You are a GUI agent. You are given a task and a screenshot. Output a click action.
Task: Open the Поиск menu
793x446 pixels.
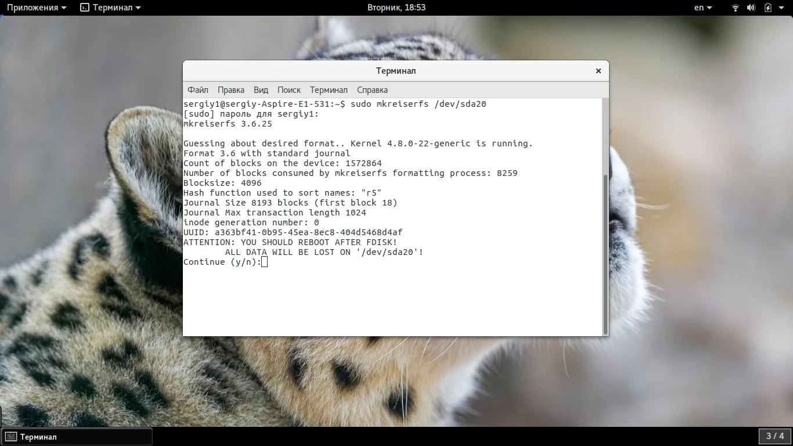(x=289, y=90)
